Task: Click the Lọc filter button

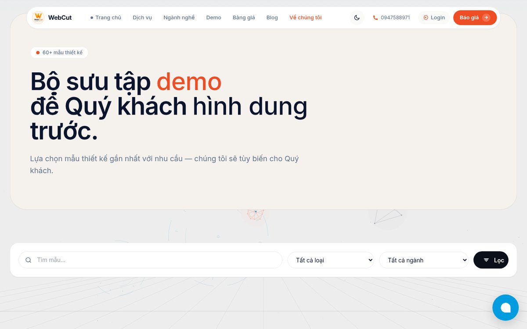Action: (491, 260)
